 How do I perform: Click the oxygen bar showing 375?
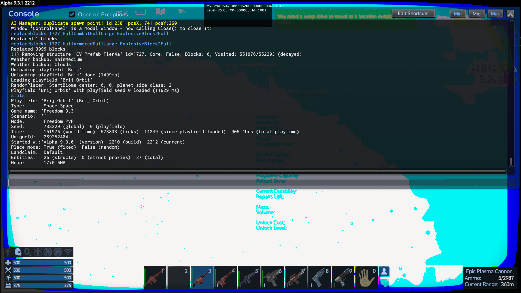[42, 285]
